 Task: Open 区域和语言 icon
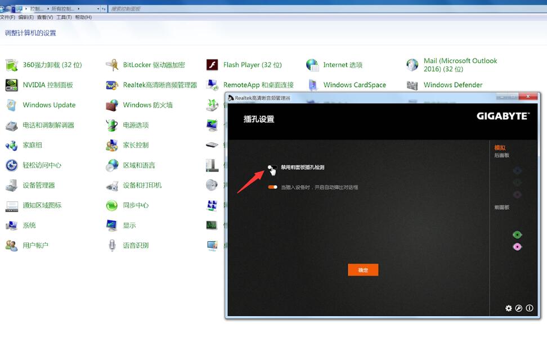112,165
